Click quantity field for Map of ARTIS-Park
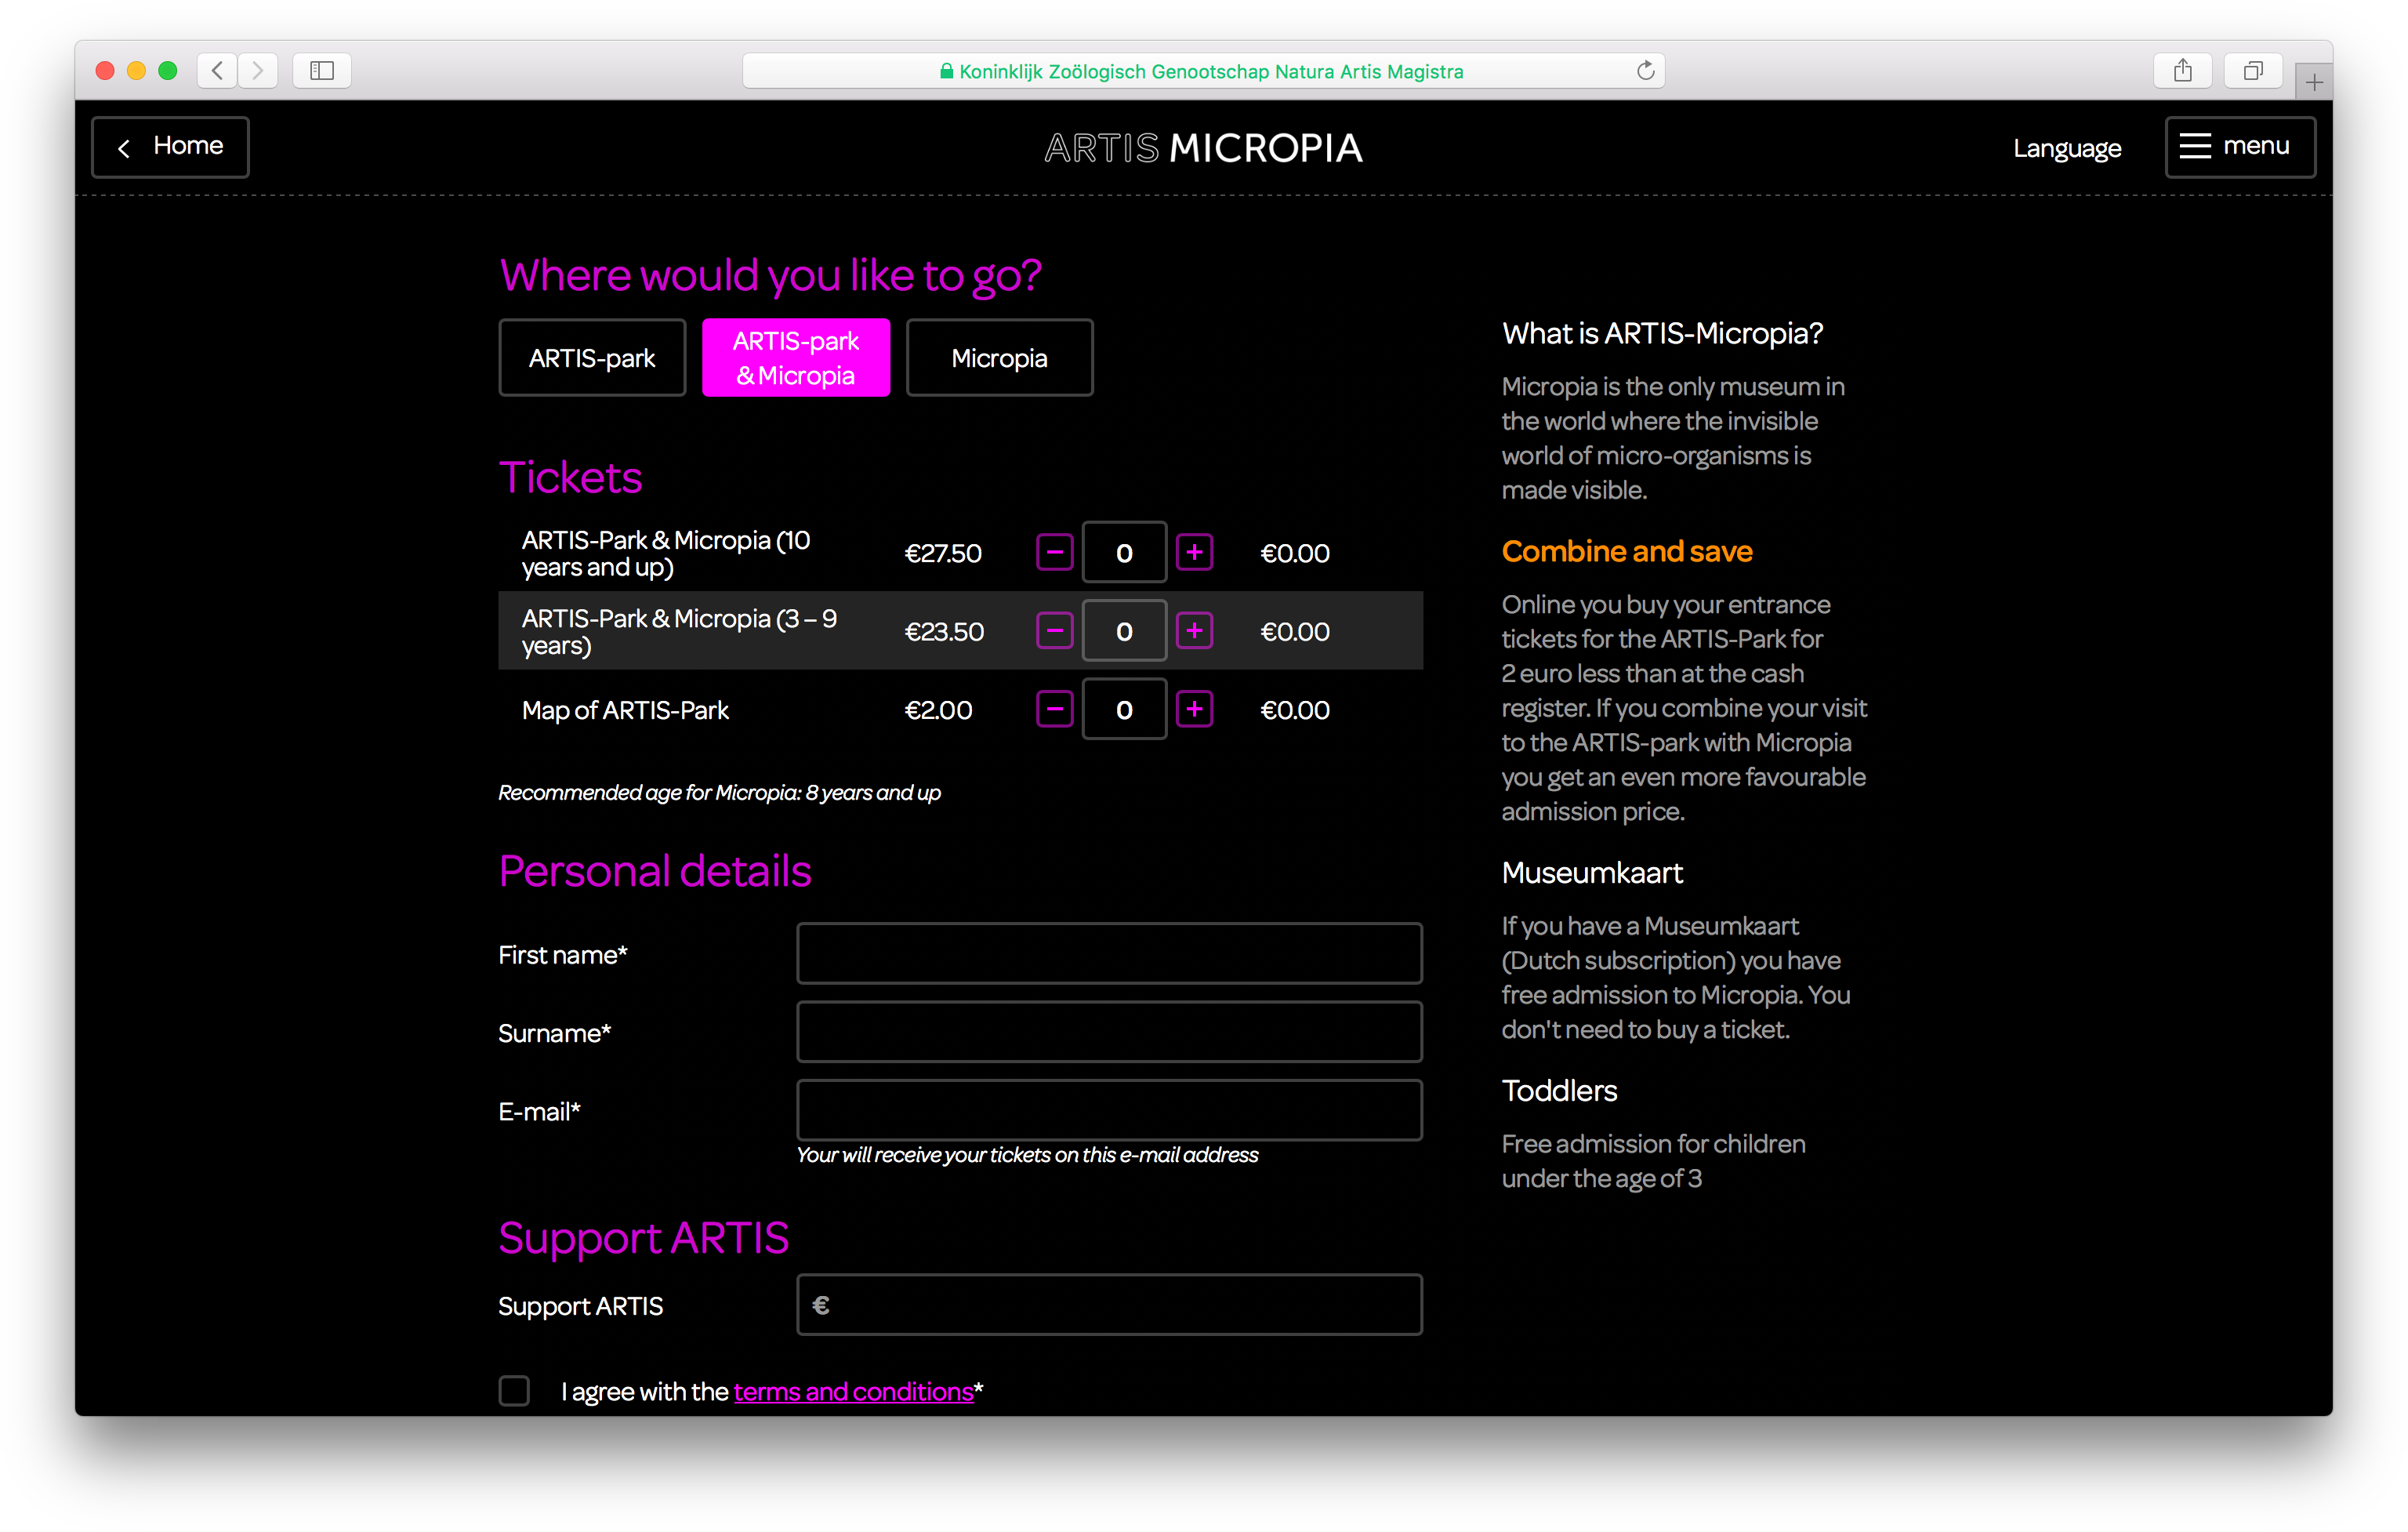This screenshot has height=1532, width=2408. [1124, 709]
